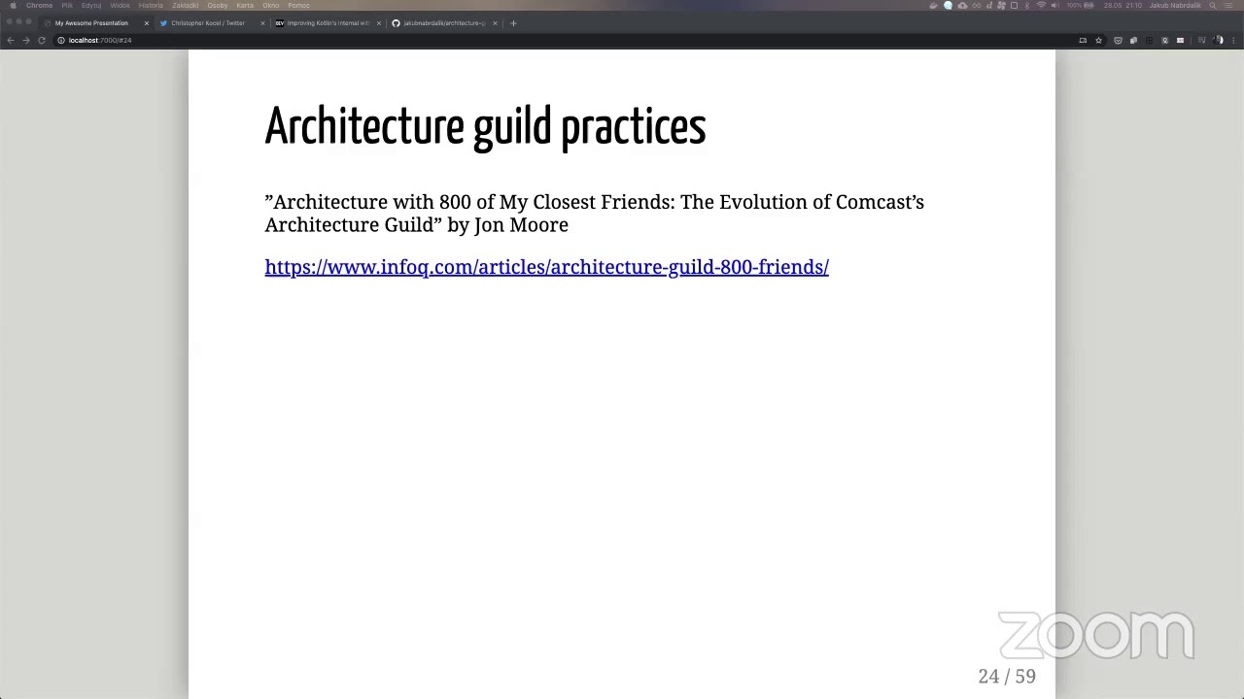Open Wi-Fi status in menu bar
The image size is (1244, 699).
pyautogui.click(x=1041, y=5)
